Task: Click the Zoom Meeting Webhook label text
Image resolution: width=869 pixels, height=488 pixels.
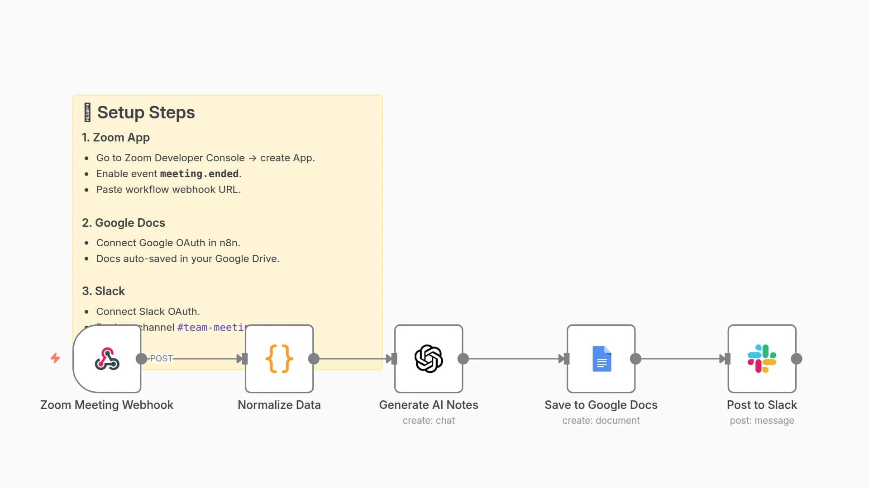Action: click(x=107, y=405)
